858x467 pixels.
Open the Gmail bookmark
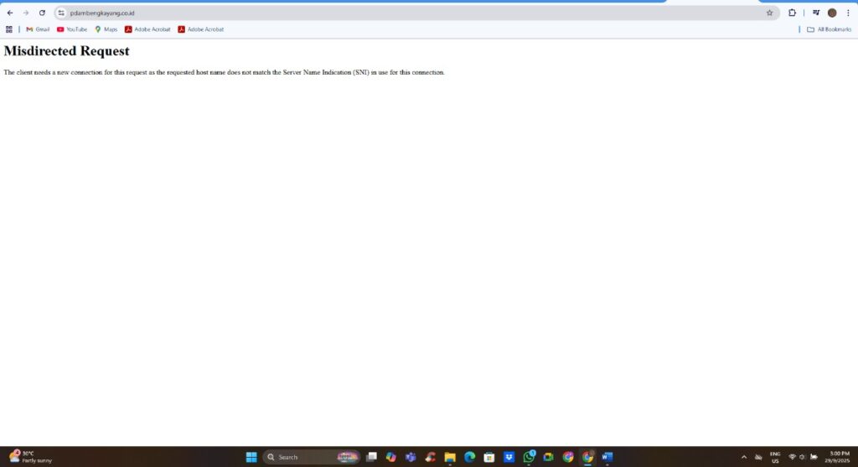pos(38,29)
